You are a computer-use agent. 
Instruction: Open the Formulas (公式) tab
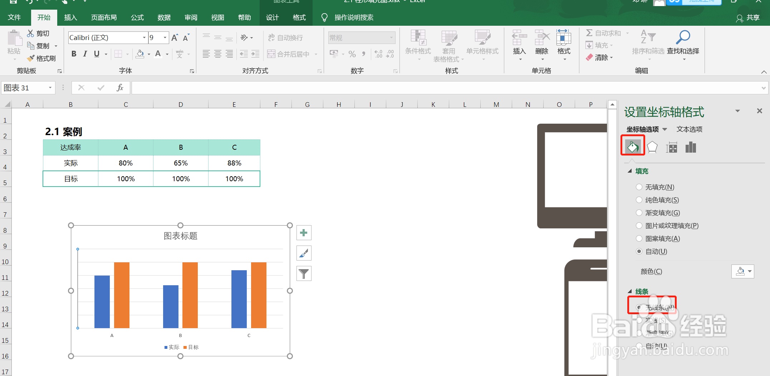click(137, 18)
